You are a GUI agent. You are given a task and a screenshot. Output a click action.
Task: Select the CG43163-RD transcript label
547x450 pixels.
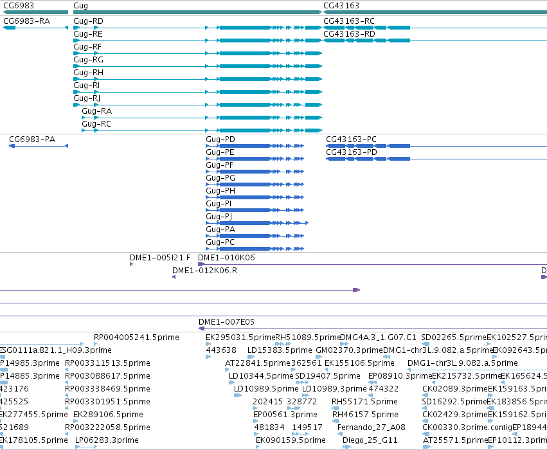349,34
